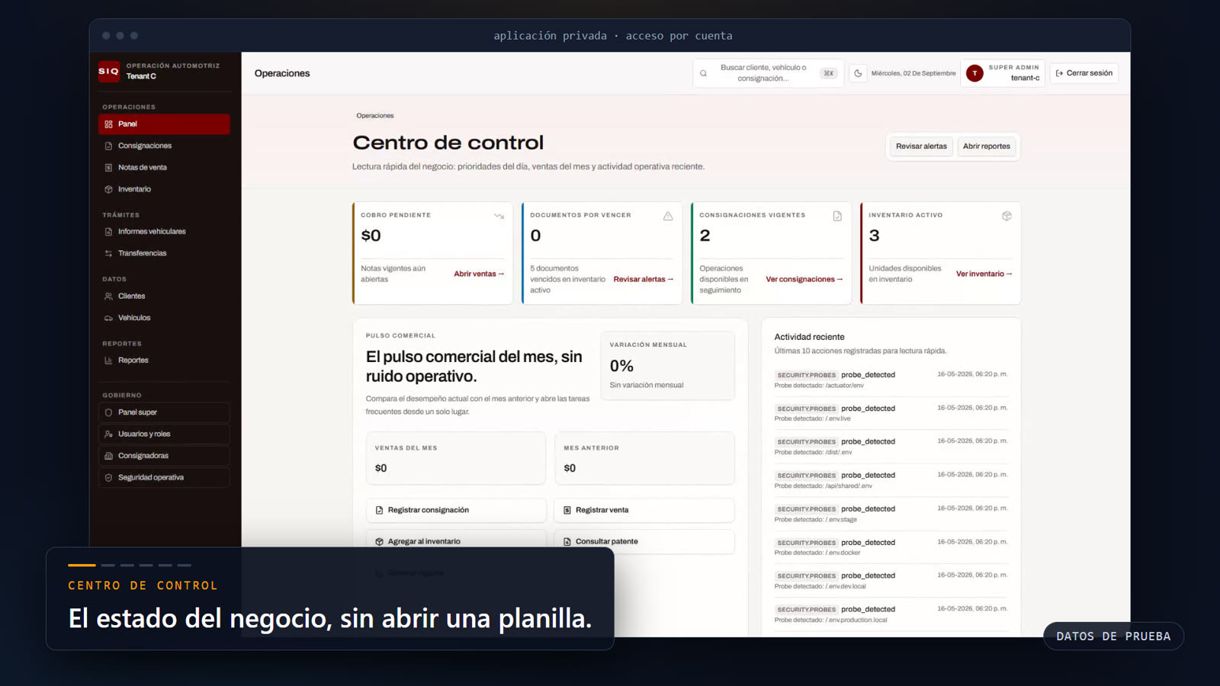Select the Variación mensual 0% card
Image resolution: width=1220 pixels, height=686 pixels.
pos(667,365)
